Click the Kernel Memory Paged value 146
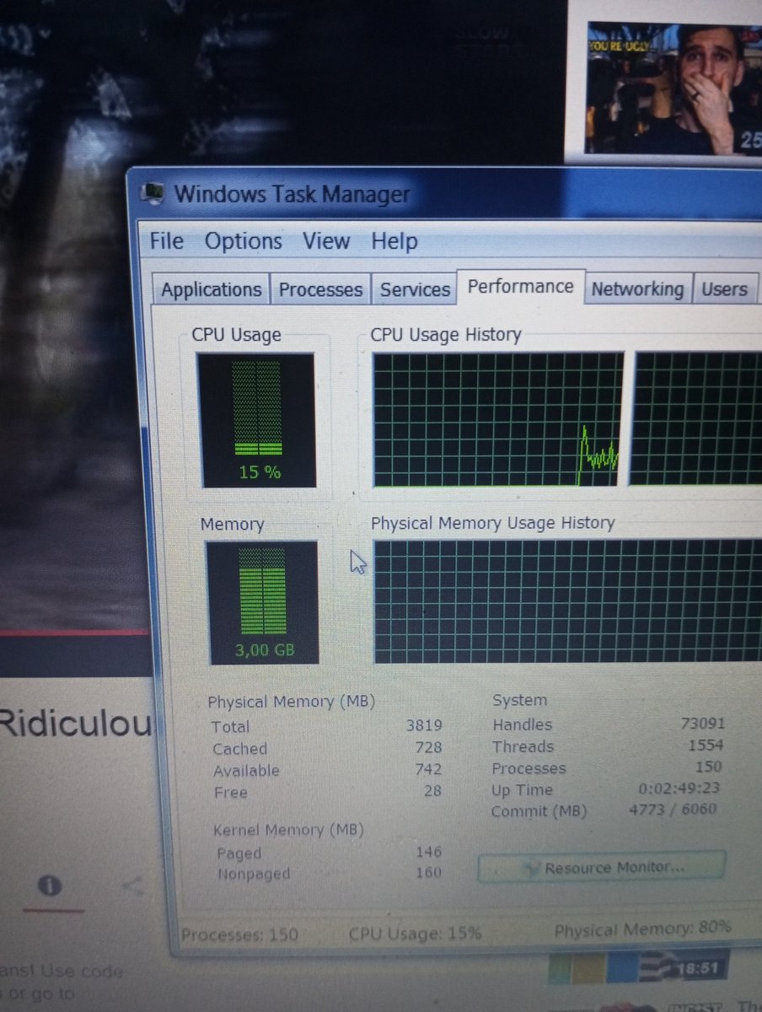The width and height of the screenshot is (762, 1012). 429,852
